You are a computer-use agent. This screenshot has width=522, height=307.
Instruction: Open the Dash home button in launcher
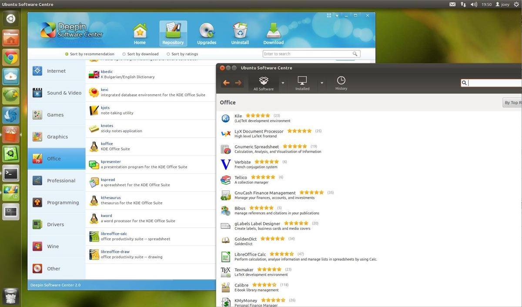click(11, 19)
